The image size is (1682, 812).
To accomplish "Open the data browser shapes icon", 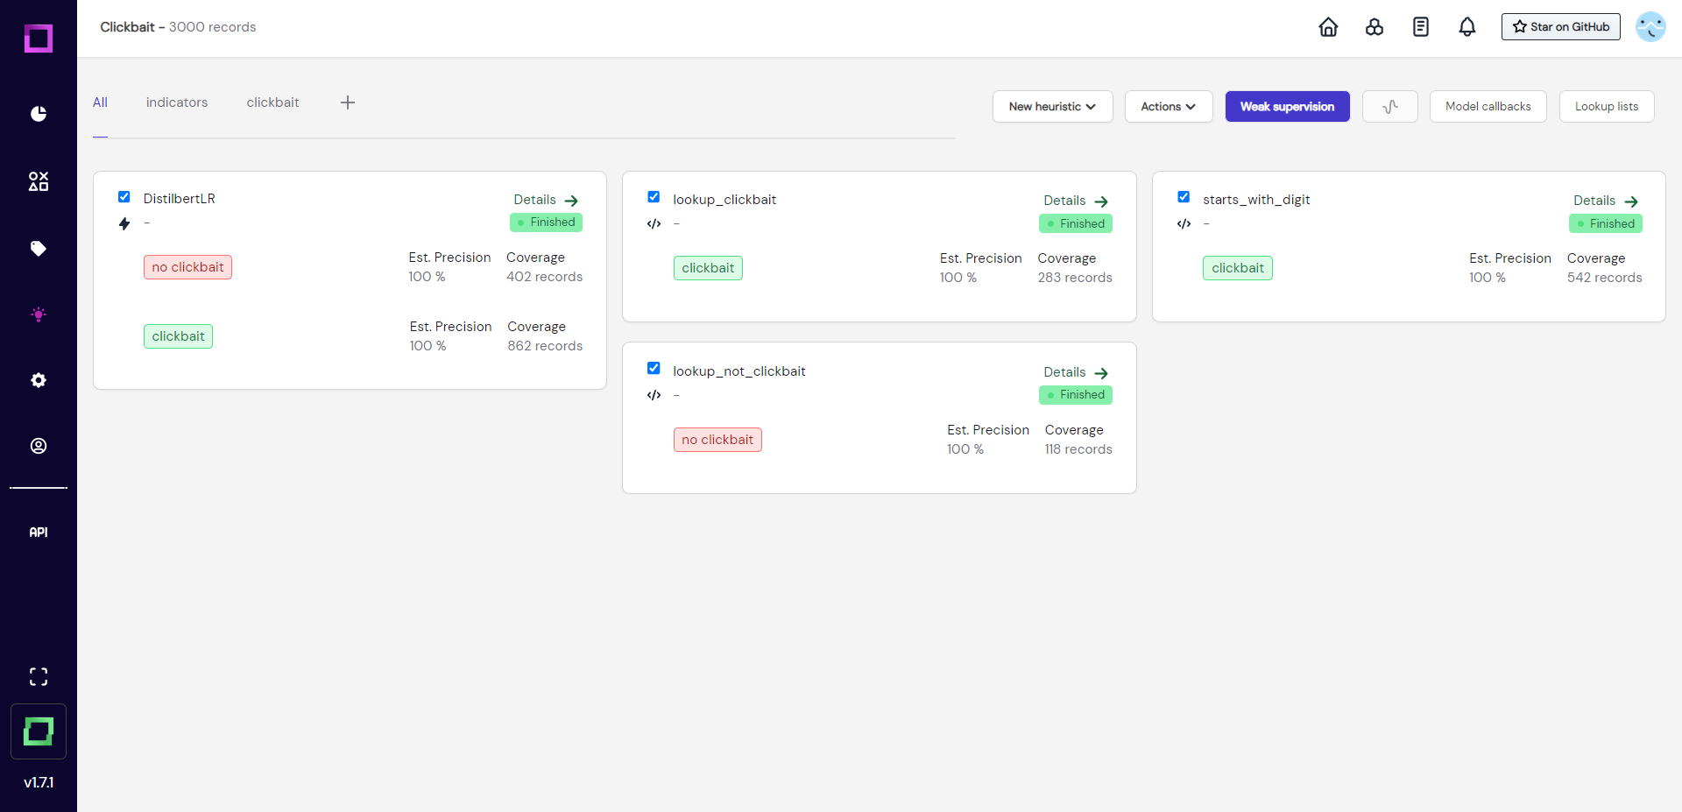I will [x=39, y=181].
